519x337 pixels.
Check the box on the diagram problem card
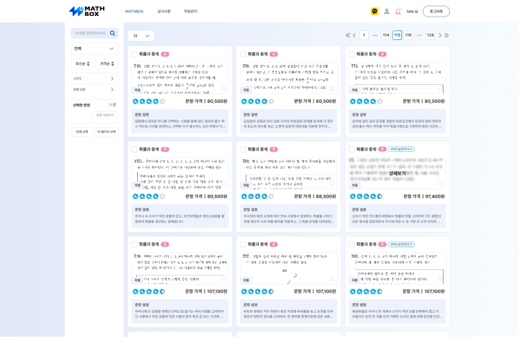point(243,244)
